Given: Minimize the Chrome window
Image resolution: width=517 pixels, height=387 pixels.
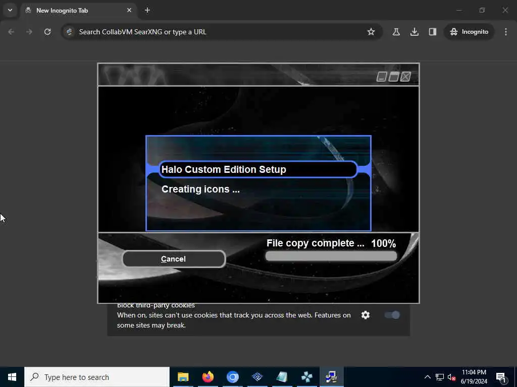Looking at the screenshot, I should [459, 10].
